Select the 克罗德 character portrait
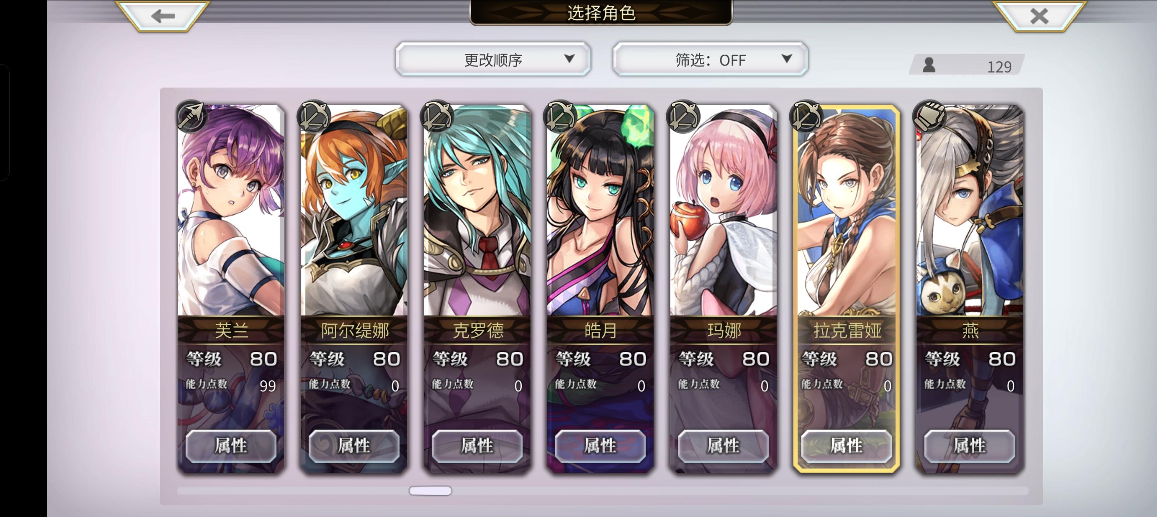The image size is (1157, 517). 477,210
